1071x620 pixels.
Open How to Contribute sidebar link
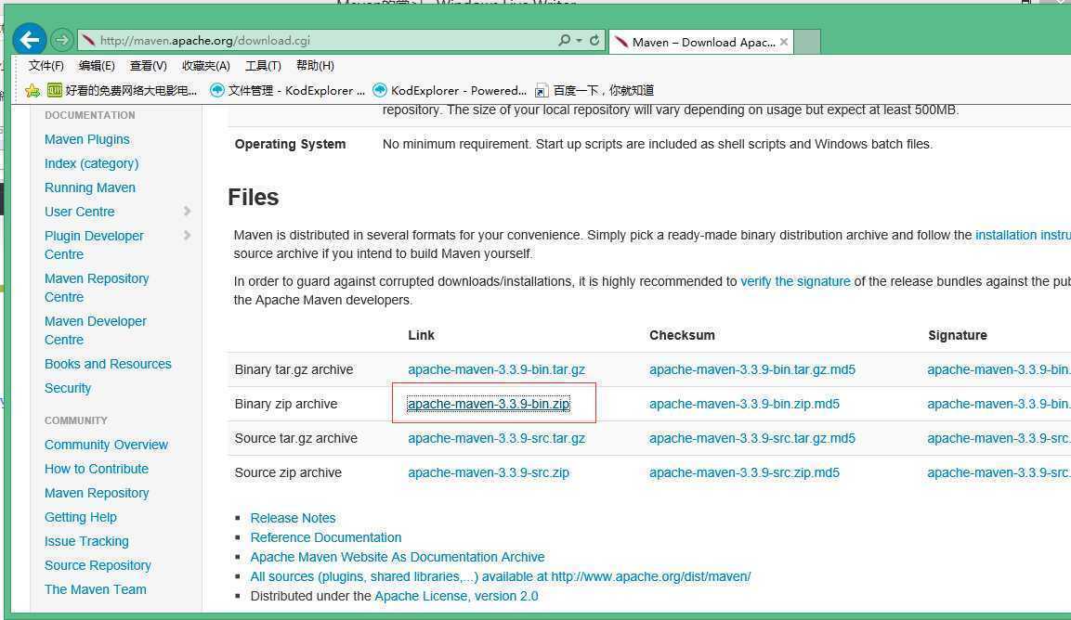[97, 469]
